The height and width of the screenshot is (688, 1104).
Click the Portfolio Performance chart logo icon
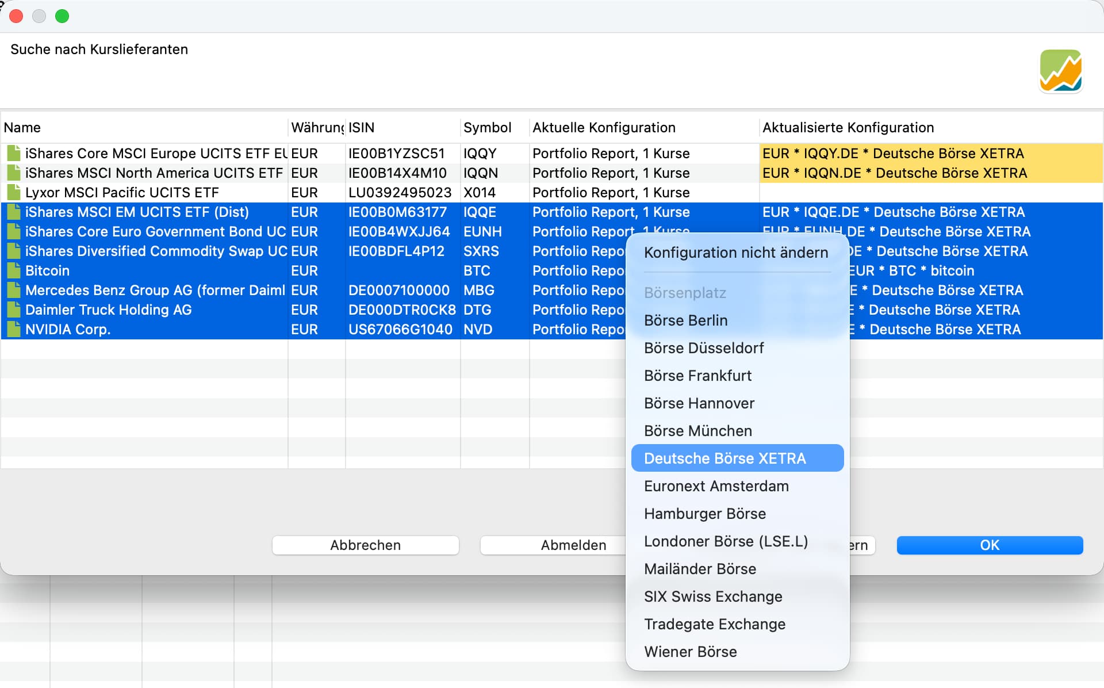click(1060, 71)
